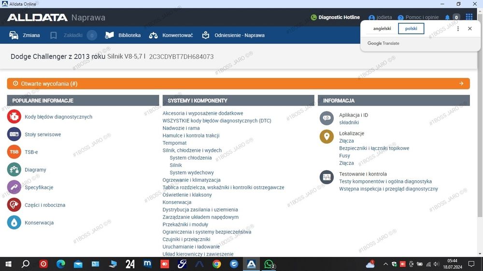Open the Tempomat link
This screenshot has width=483, height=271.
175,143
